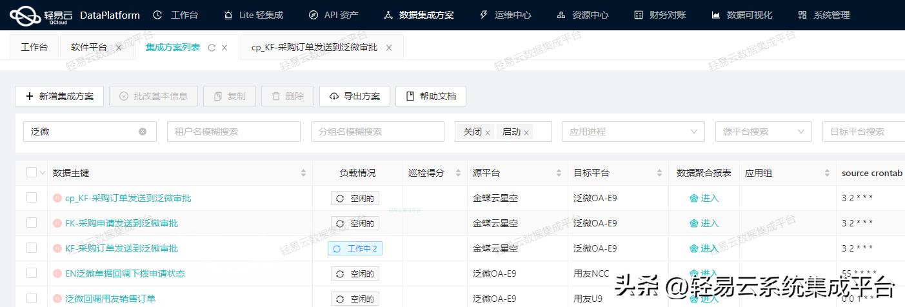Image resolution: width=905 pixels, height=307 pixels.
Task: Enter 数据聚合报表 for KF-采购订单 row
Action: 704,248
